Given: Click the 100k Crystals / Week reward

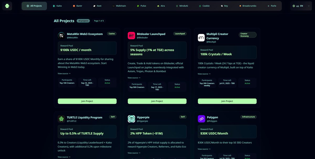Looking at the screenshot, I should [216, 54].
